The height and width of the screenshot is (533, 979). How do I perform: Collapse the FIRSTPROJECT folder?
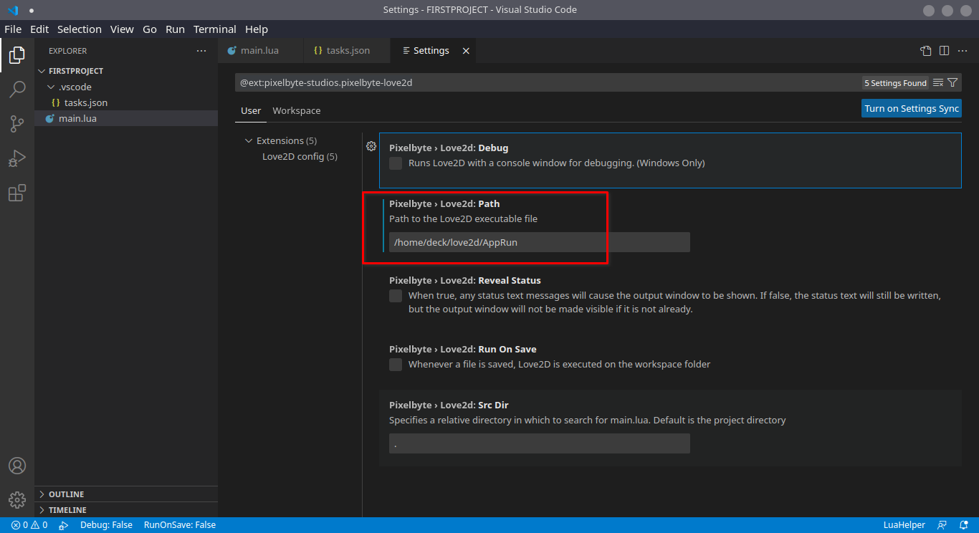coord(126,71)
